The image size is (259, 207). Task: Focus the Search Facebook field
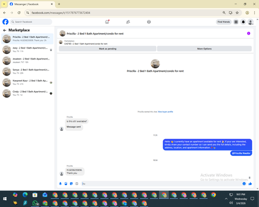[x=31, y=22]
